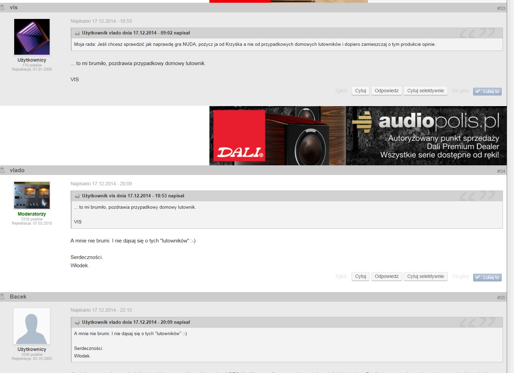Open vlado's moderator avatar image
The height and width of the screenshot is (373, 514).
32,195
